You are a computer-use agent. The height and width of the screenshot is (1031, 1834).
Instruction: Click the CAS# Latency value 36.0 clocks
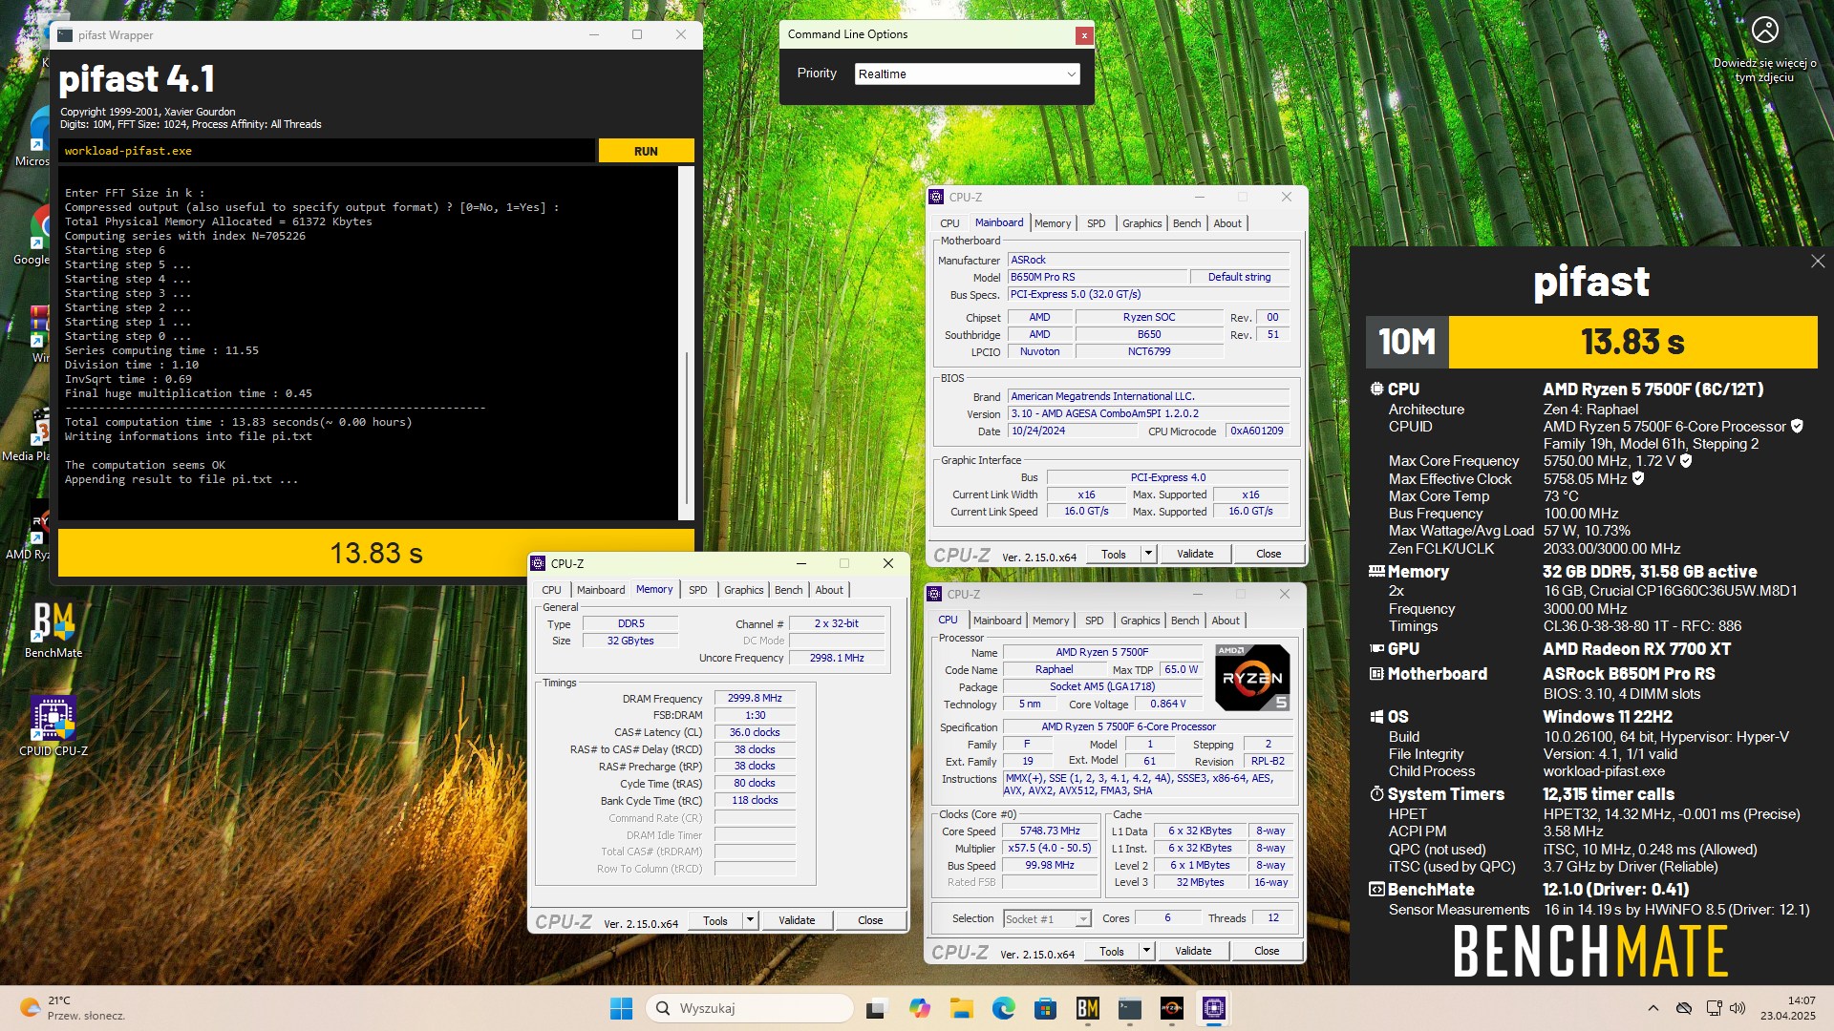click(755, 732)
